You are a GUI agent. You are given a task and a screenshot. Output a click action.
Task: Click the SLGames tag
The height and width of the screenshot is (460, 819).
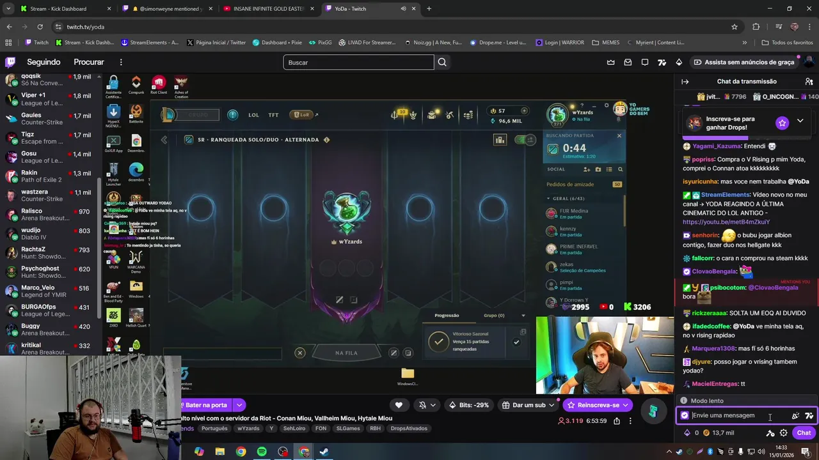pos(348,429)
